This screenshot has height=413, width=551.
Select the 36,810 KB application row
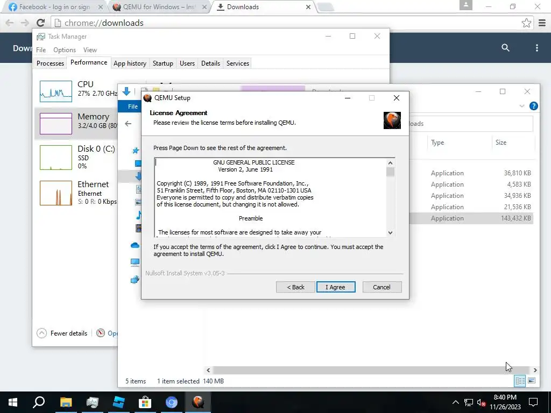point(471,173)
